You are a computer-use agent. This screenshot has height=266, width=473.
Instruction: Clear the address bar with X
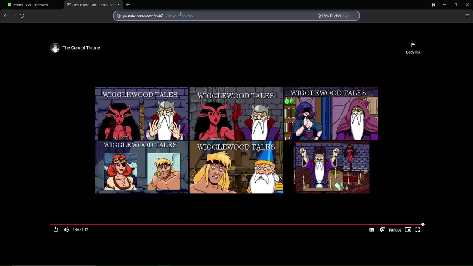(354, 16)
